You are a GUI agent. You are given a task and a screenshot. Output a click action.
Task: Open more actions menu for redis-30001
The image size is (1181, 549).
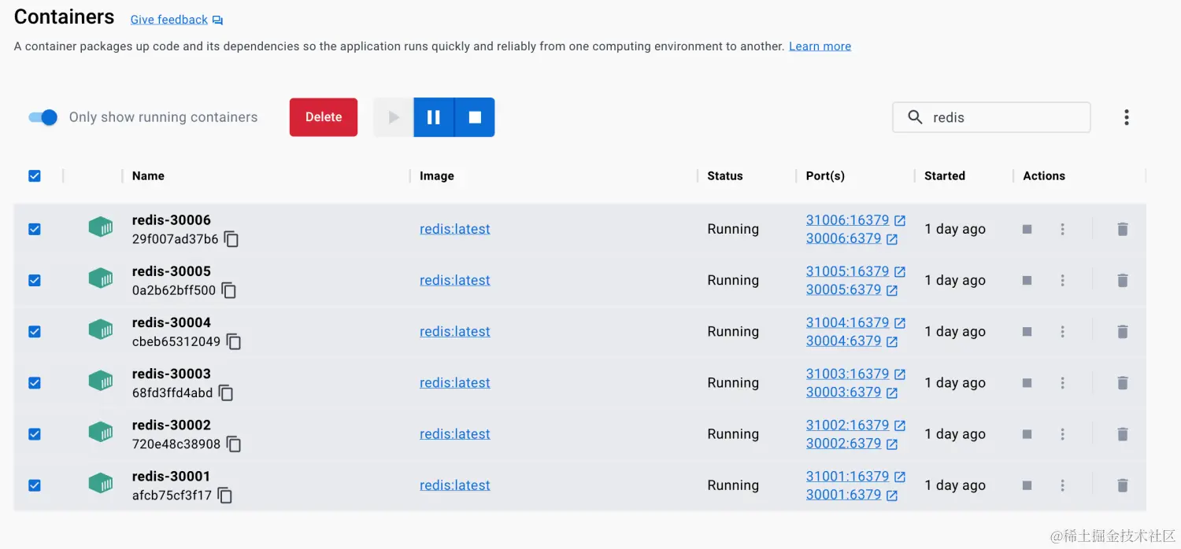point(1063,485)
